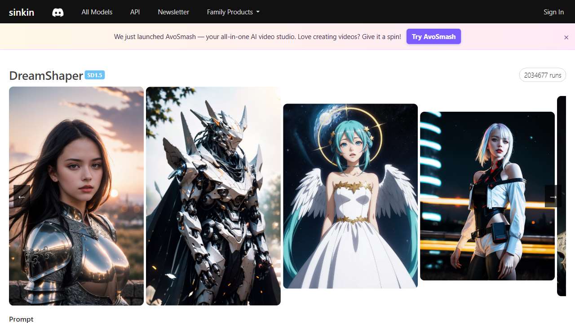Open the white mecha robot image

pos(213,196)
